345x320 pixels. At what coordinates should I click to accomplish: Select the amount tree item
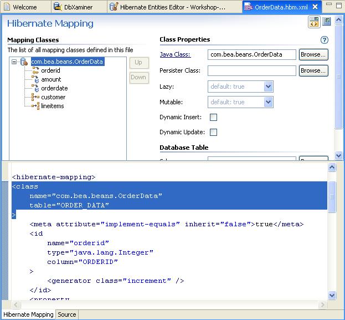51,79
